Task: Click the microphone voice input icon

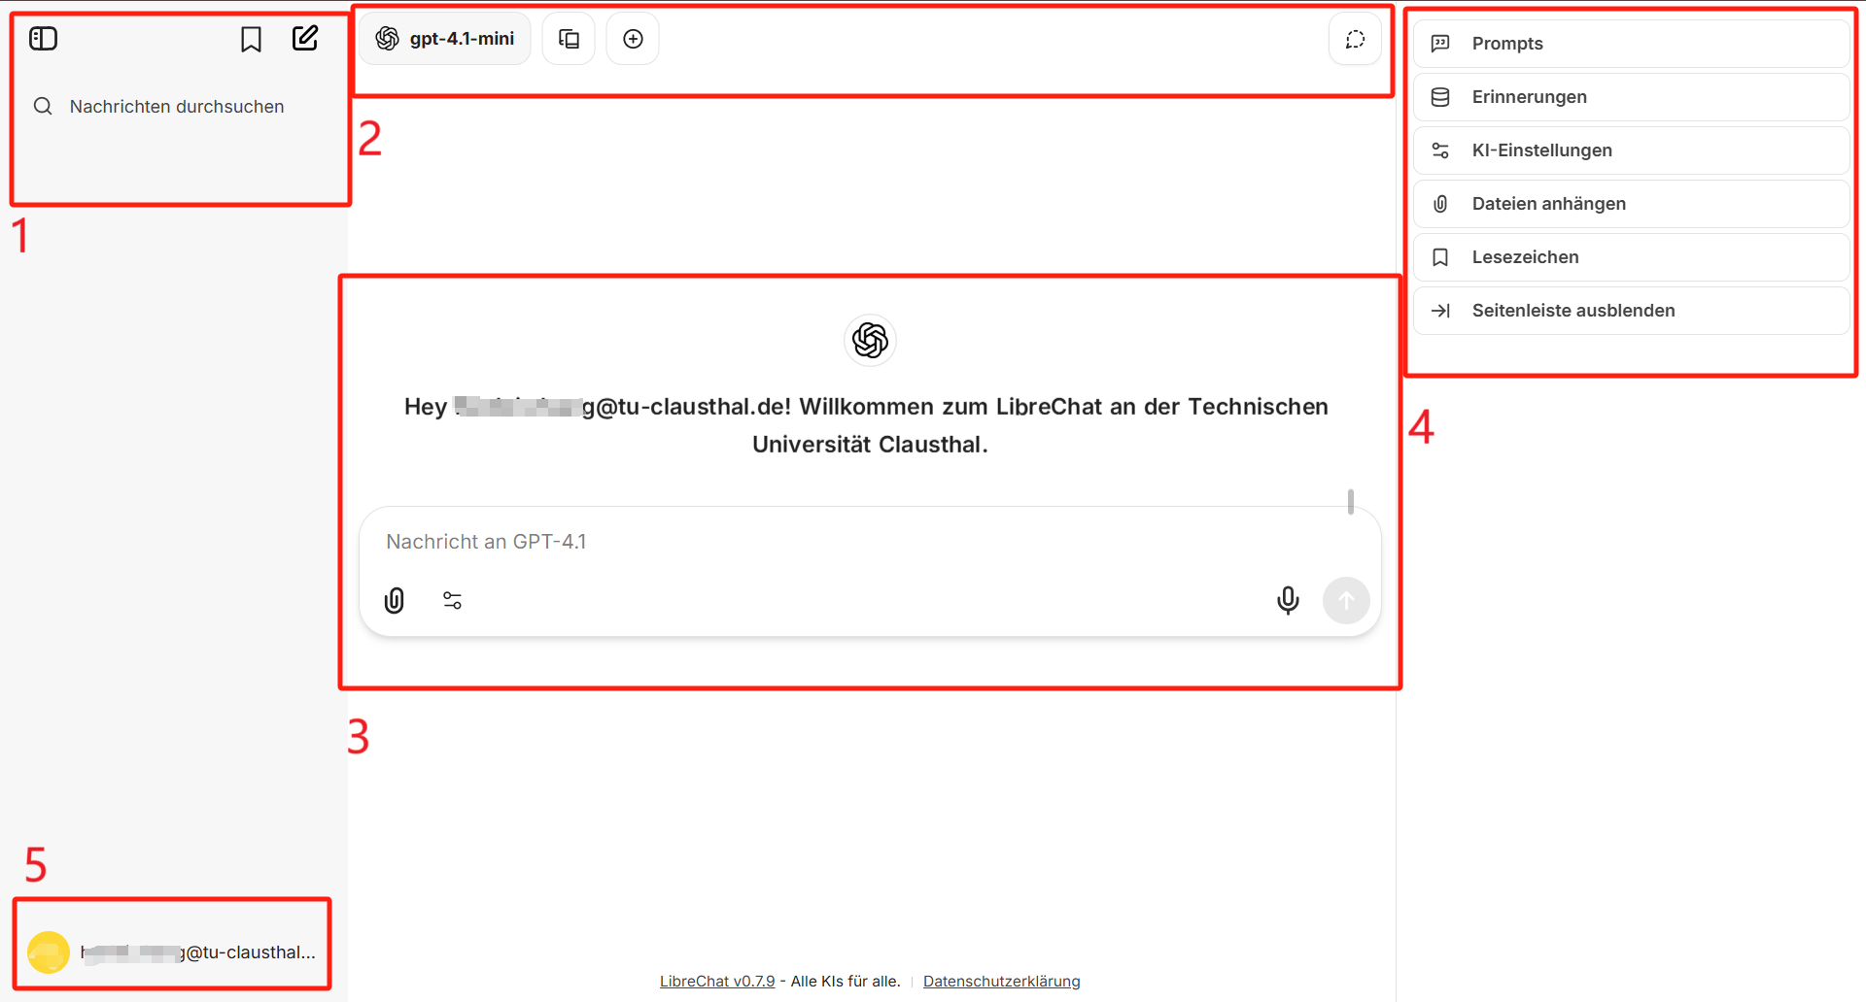Action: (x=1288, y=601)
